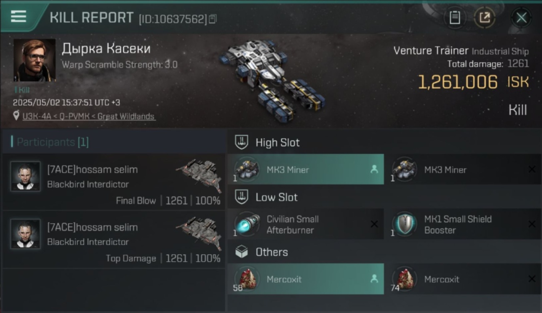Close the kill report window

(x=521, y=18)
